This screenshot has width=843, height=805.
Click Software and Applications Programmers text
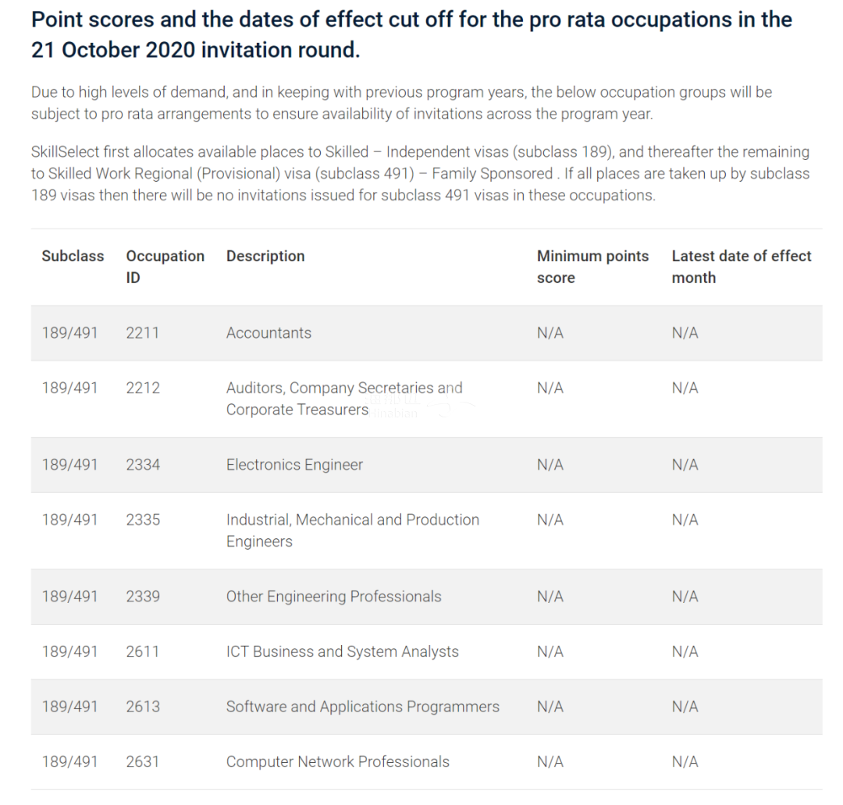[x=363, y=707]
